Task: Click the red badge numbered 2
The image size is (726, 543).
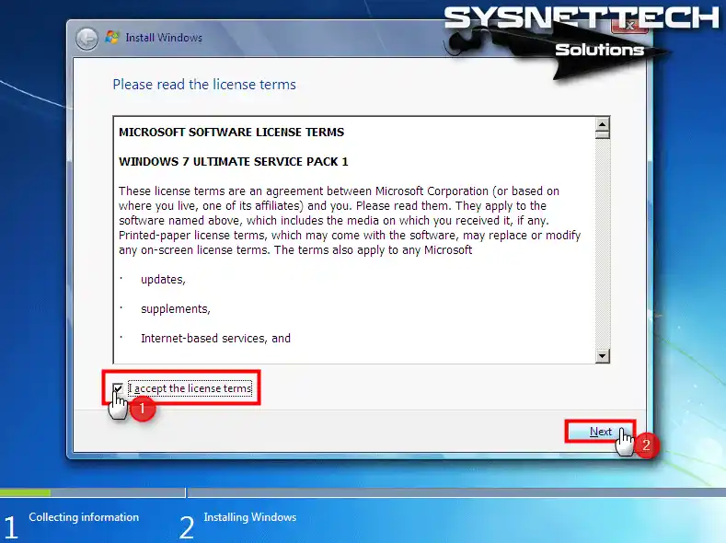Action: point(645,445)
